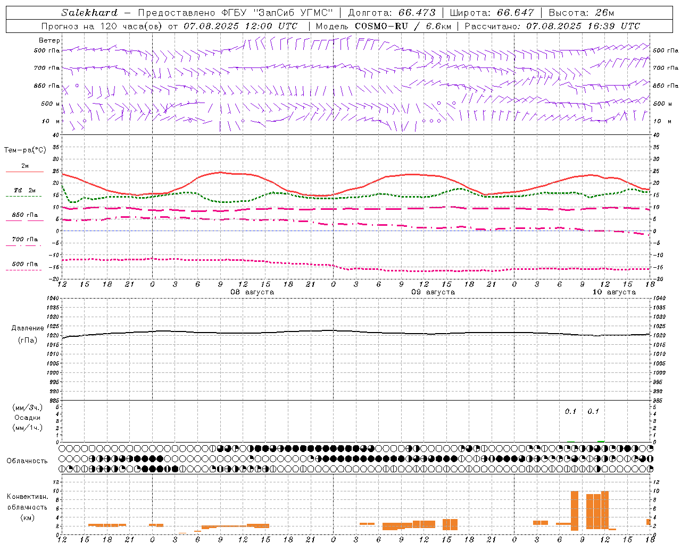Click the "08 августа" date label
The height and width of the screenshot is (544, 681).
point(252,292)
